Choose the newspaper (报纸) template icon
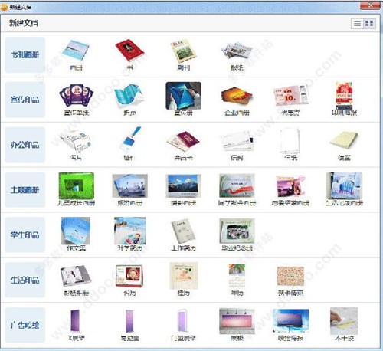Image resolution: width=383 pixels, height=351 pixels. coord(237,51)
